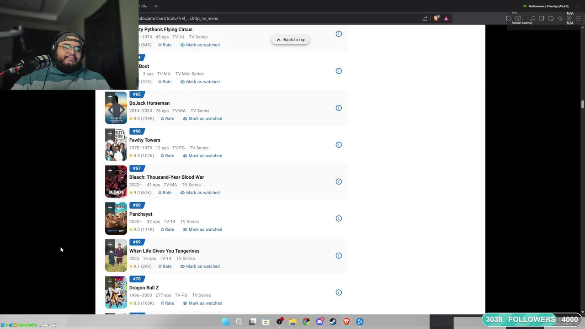This screenshot has height=329, width=585.
Task: Rate Dragon Ball Z
Action: (x=167, y=303)
